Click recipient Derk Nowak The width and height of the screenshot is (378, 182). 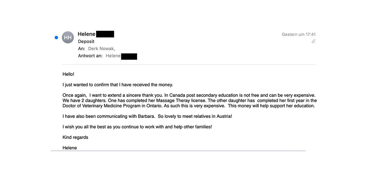[101, 49]
